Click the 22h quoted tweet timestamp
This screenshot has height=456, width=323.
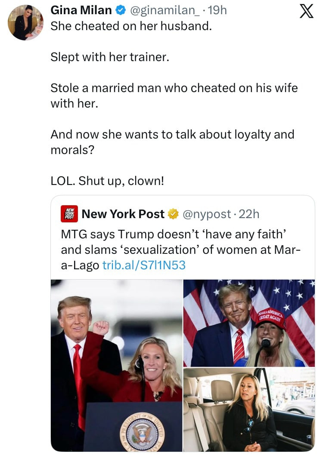[249, 214]
